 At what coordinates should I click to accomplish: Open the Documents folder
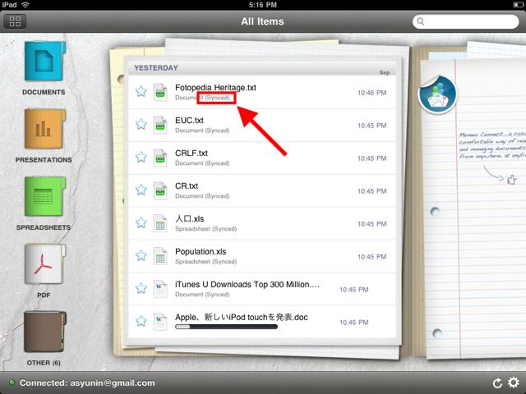44,62
